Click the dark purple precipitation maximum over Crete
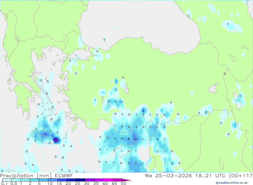The image size is (253, 185). coord(56,140)
